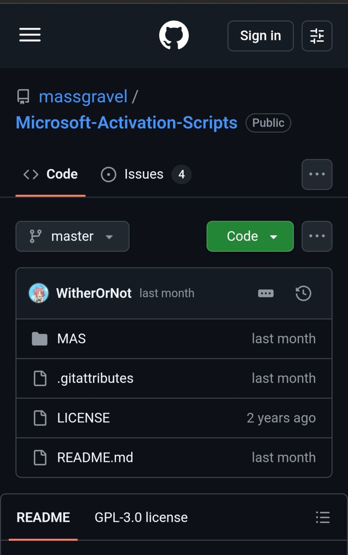Click file icon beside README.md
This screenshot has width=348, height=555.
coord(40,457)
